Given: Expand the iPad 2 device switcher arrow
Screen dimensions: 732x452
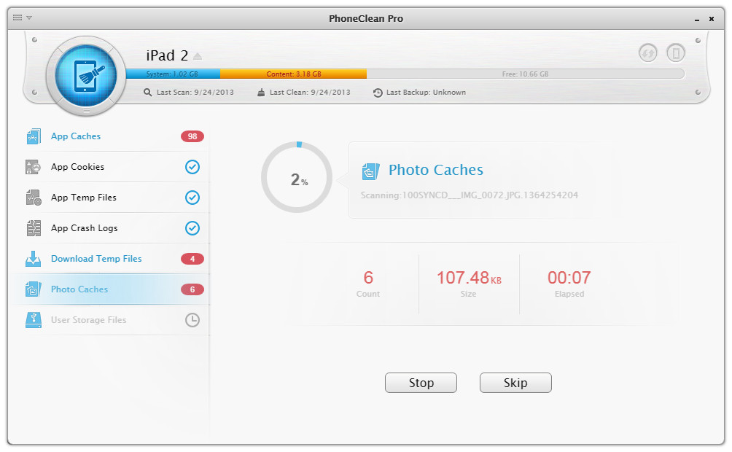Looking at the screenshot, I should pyautogui.click(x=198, y=56).
